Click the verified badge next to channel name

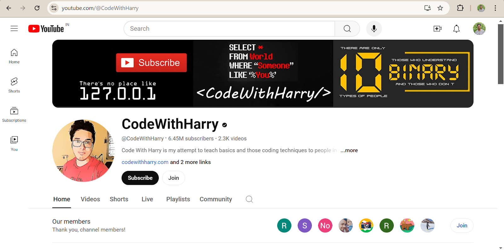225,125
